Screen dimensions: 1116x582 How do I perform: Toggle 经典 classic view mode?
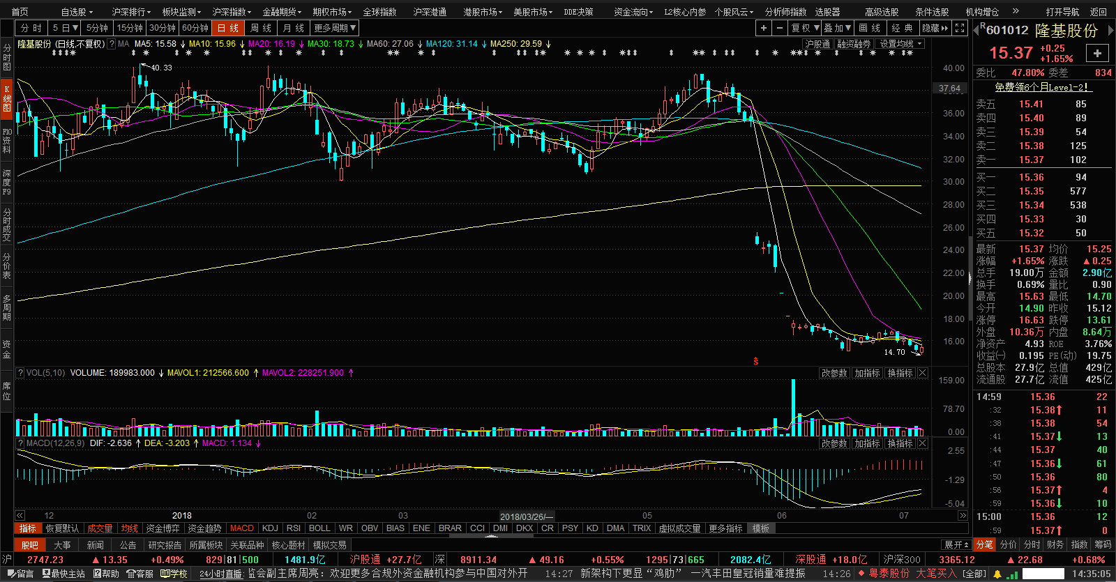point(903,28)
